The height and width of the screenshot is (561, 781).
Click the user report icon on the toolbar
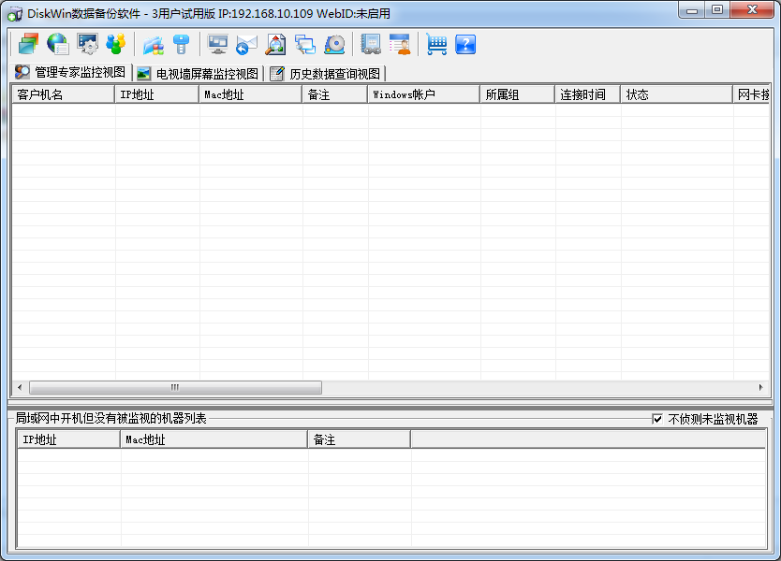[x=398, y=44]
